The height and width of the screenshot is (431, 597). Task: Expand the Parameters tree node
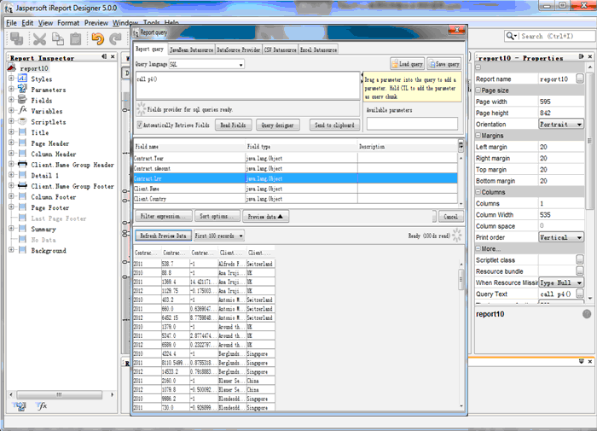(x=11, y=90)
